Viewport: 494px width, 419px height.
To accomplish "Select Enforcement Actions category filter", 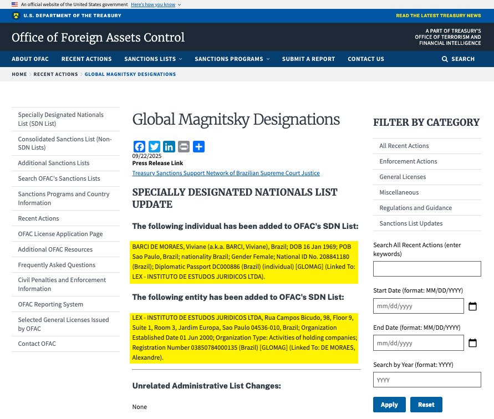I will (408, 161).
